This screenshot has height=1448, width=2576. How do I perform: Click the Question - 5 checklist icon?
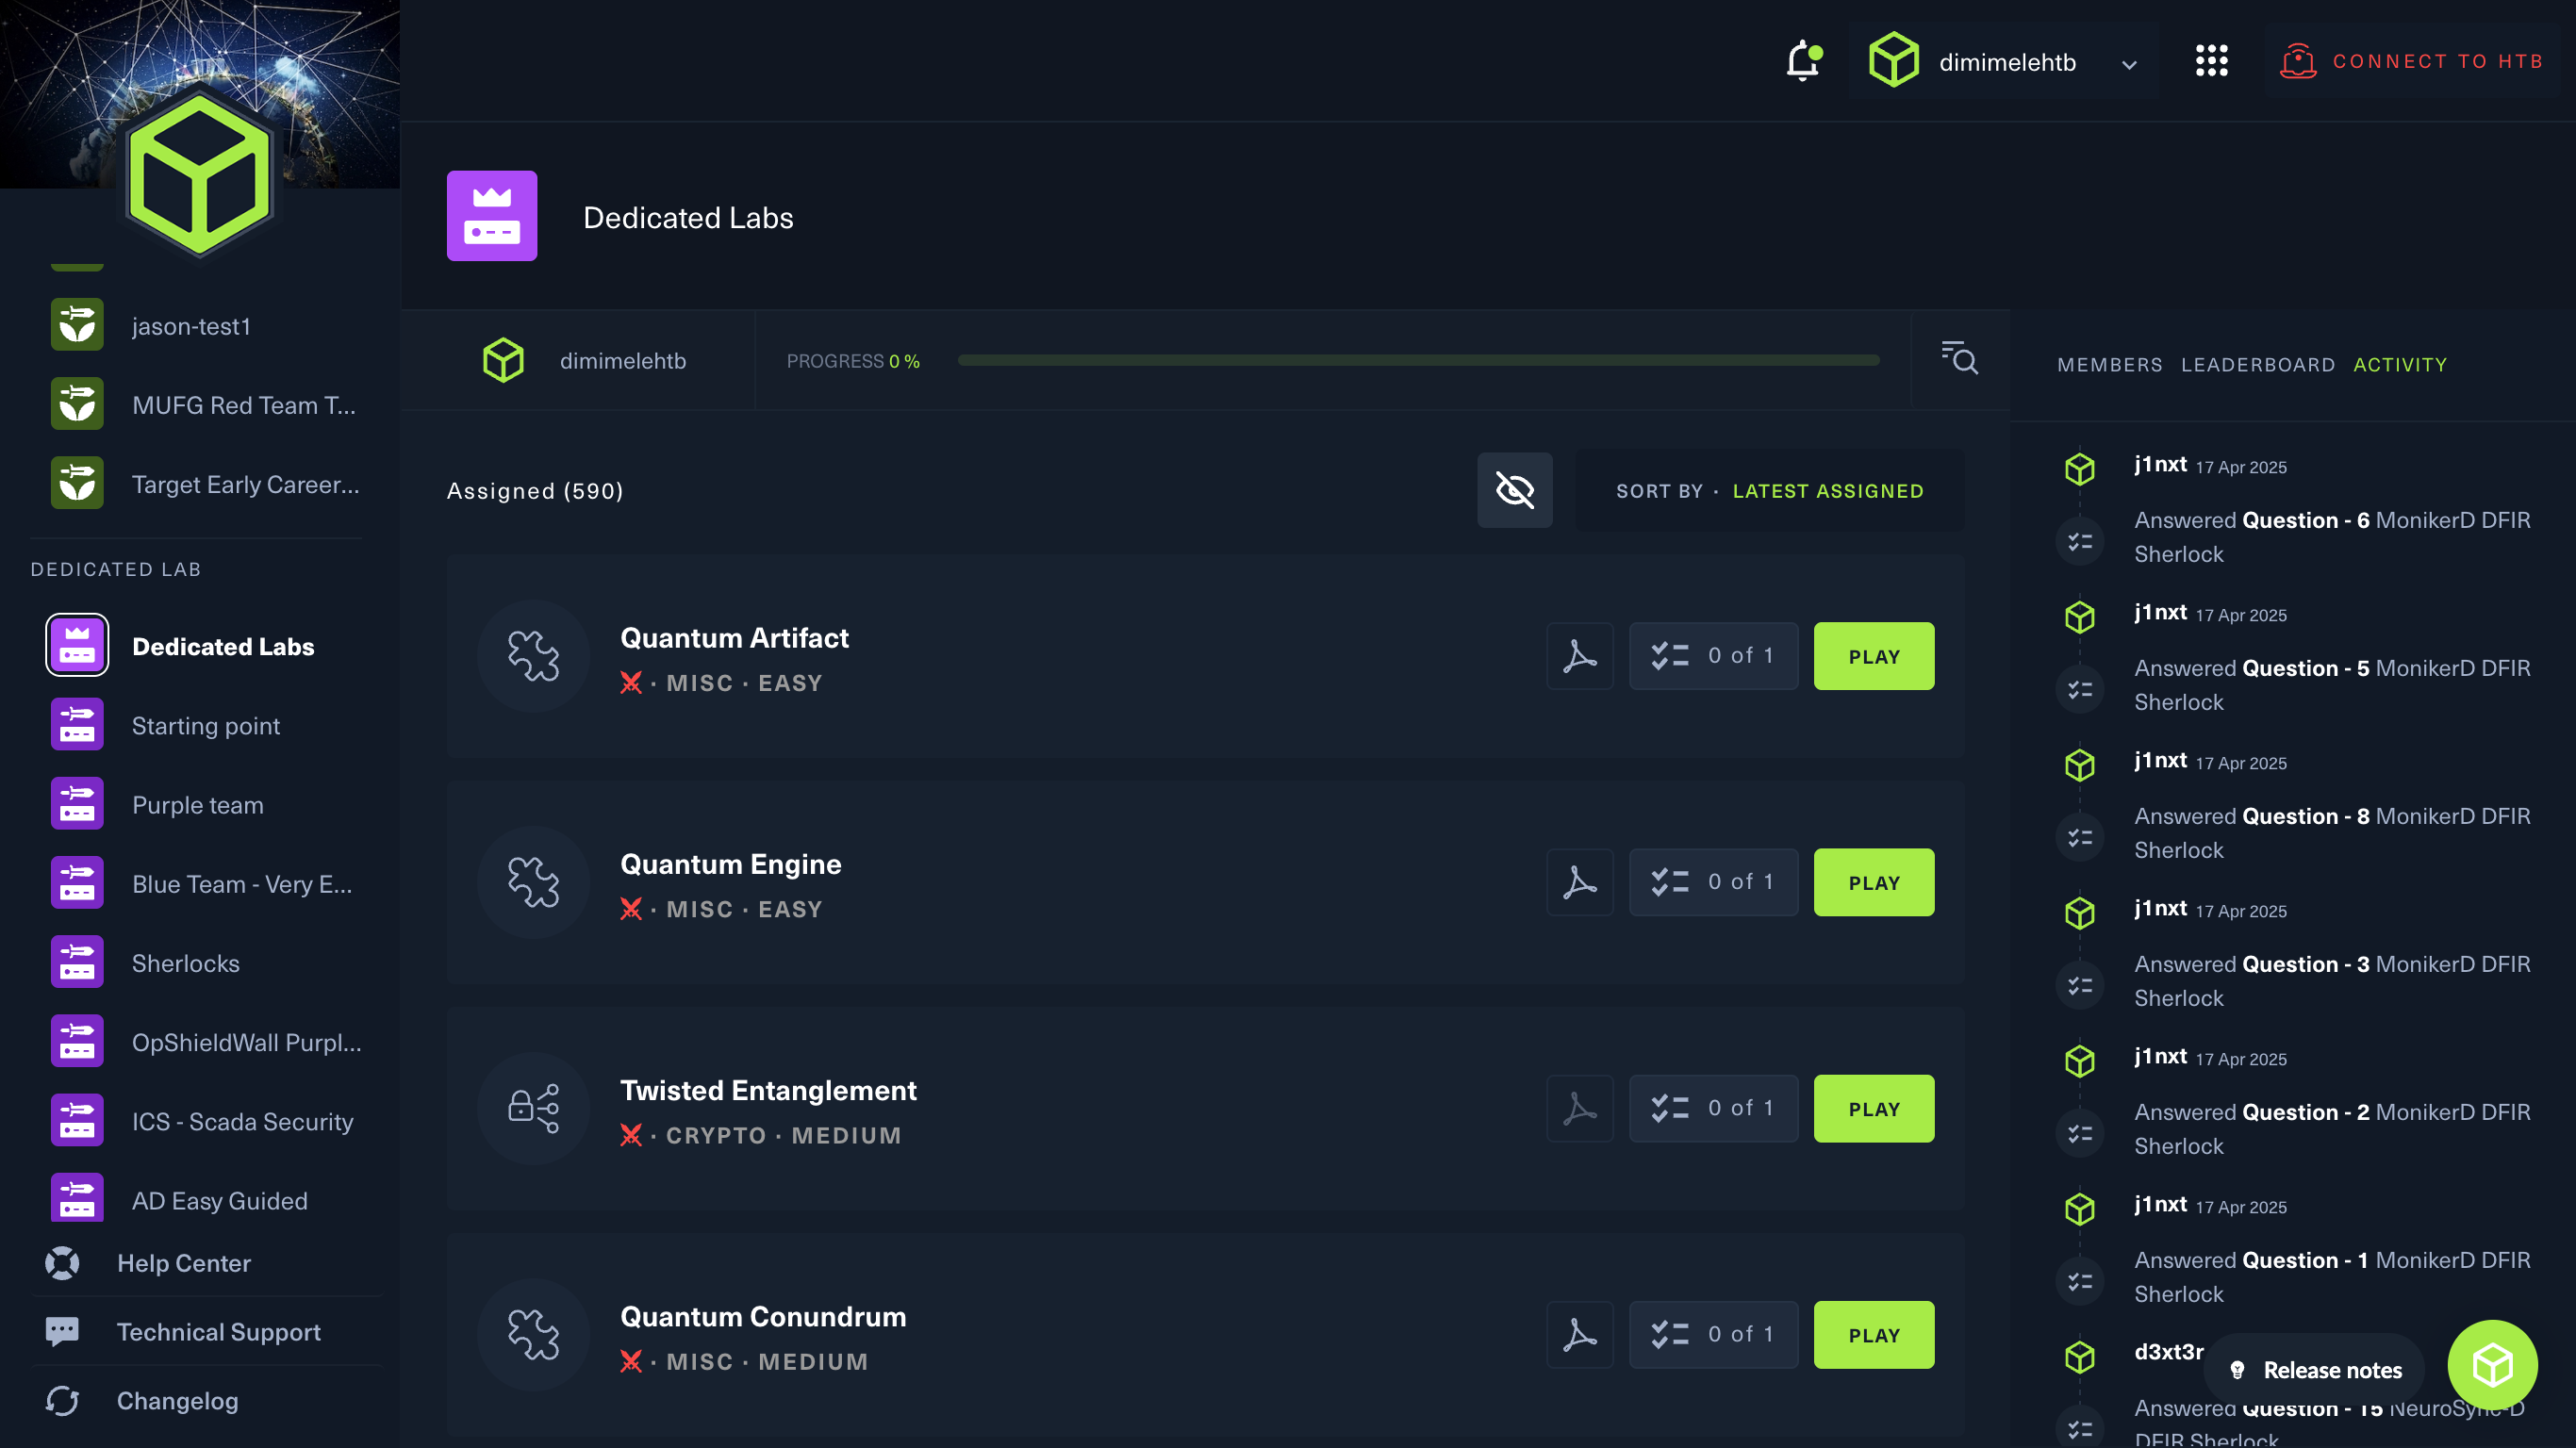(x=2079, y=689)
